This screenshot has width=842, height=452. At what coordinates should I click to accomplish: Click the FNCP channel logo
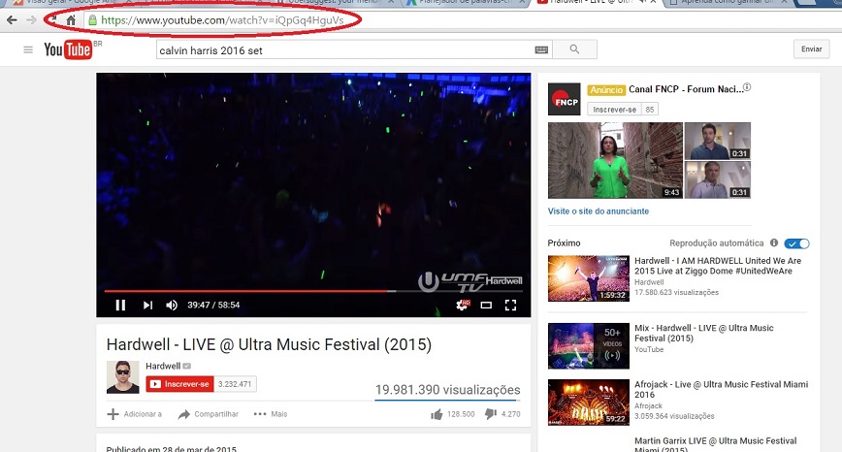pyautogui.click(x=564, y=99)
